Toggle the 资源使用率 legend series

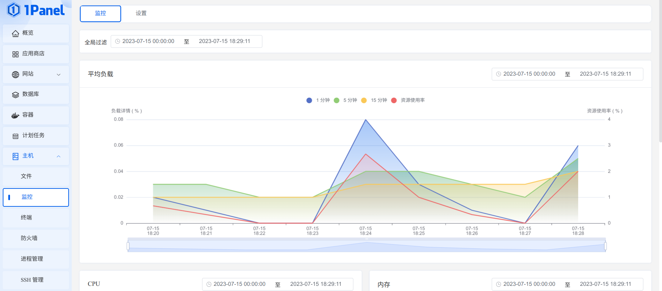click(408, 100)
